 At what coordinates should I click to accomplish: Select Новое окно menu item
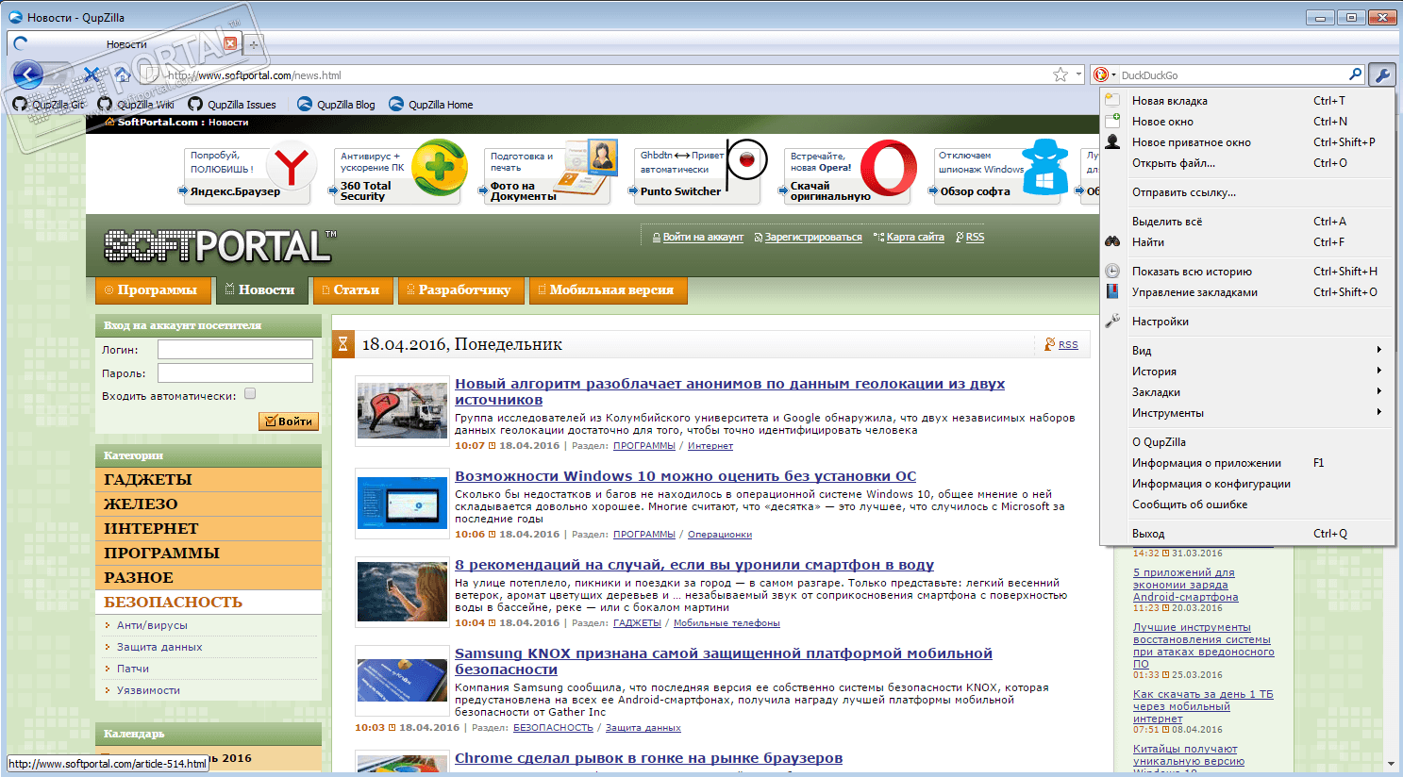coord(1247,122)
